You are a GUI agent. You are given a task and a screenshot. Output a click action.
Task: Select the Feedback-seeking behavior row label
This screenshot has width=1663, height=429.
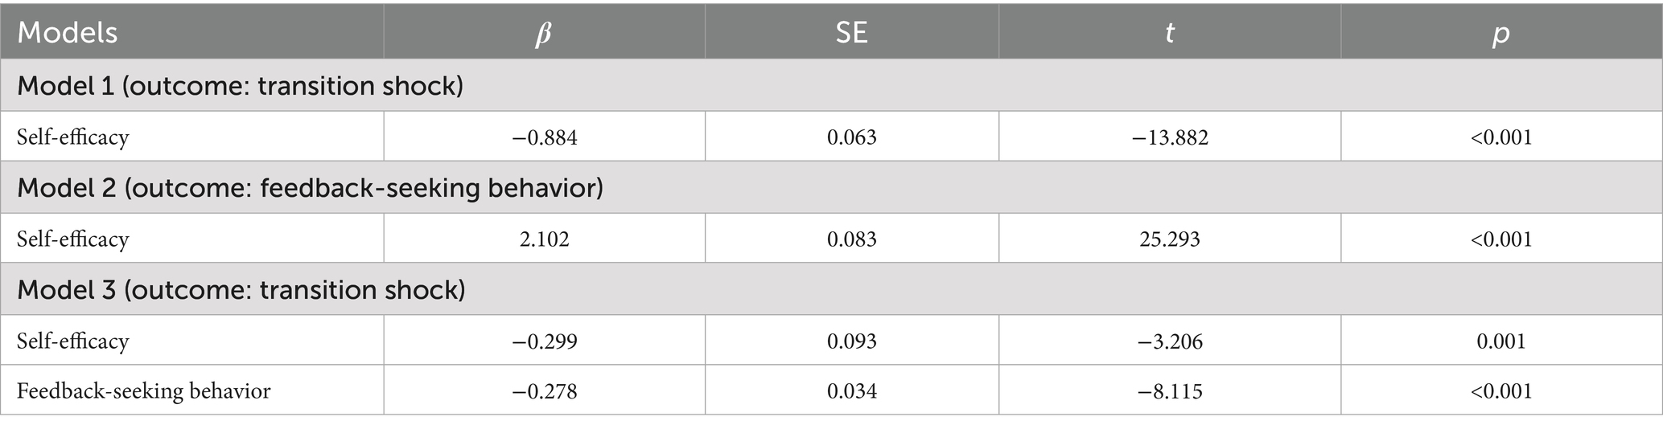(x=143, y=391)
